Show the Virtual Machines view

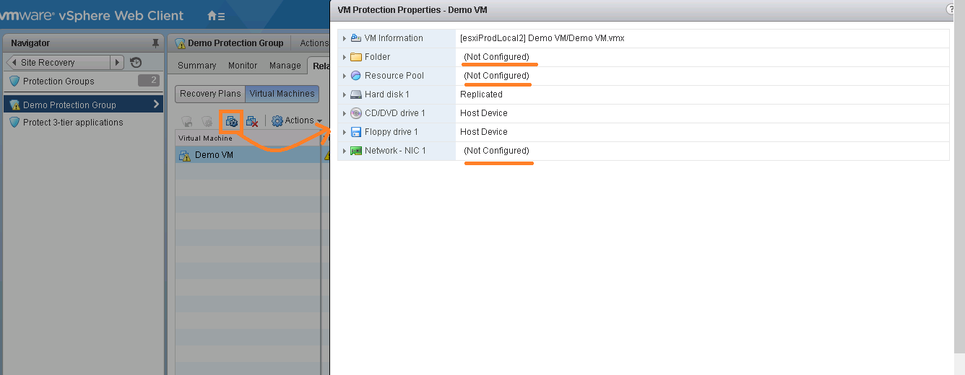tap(282, 94)
